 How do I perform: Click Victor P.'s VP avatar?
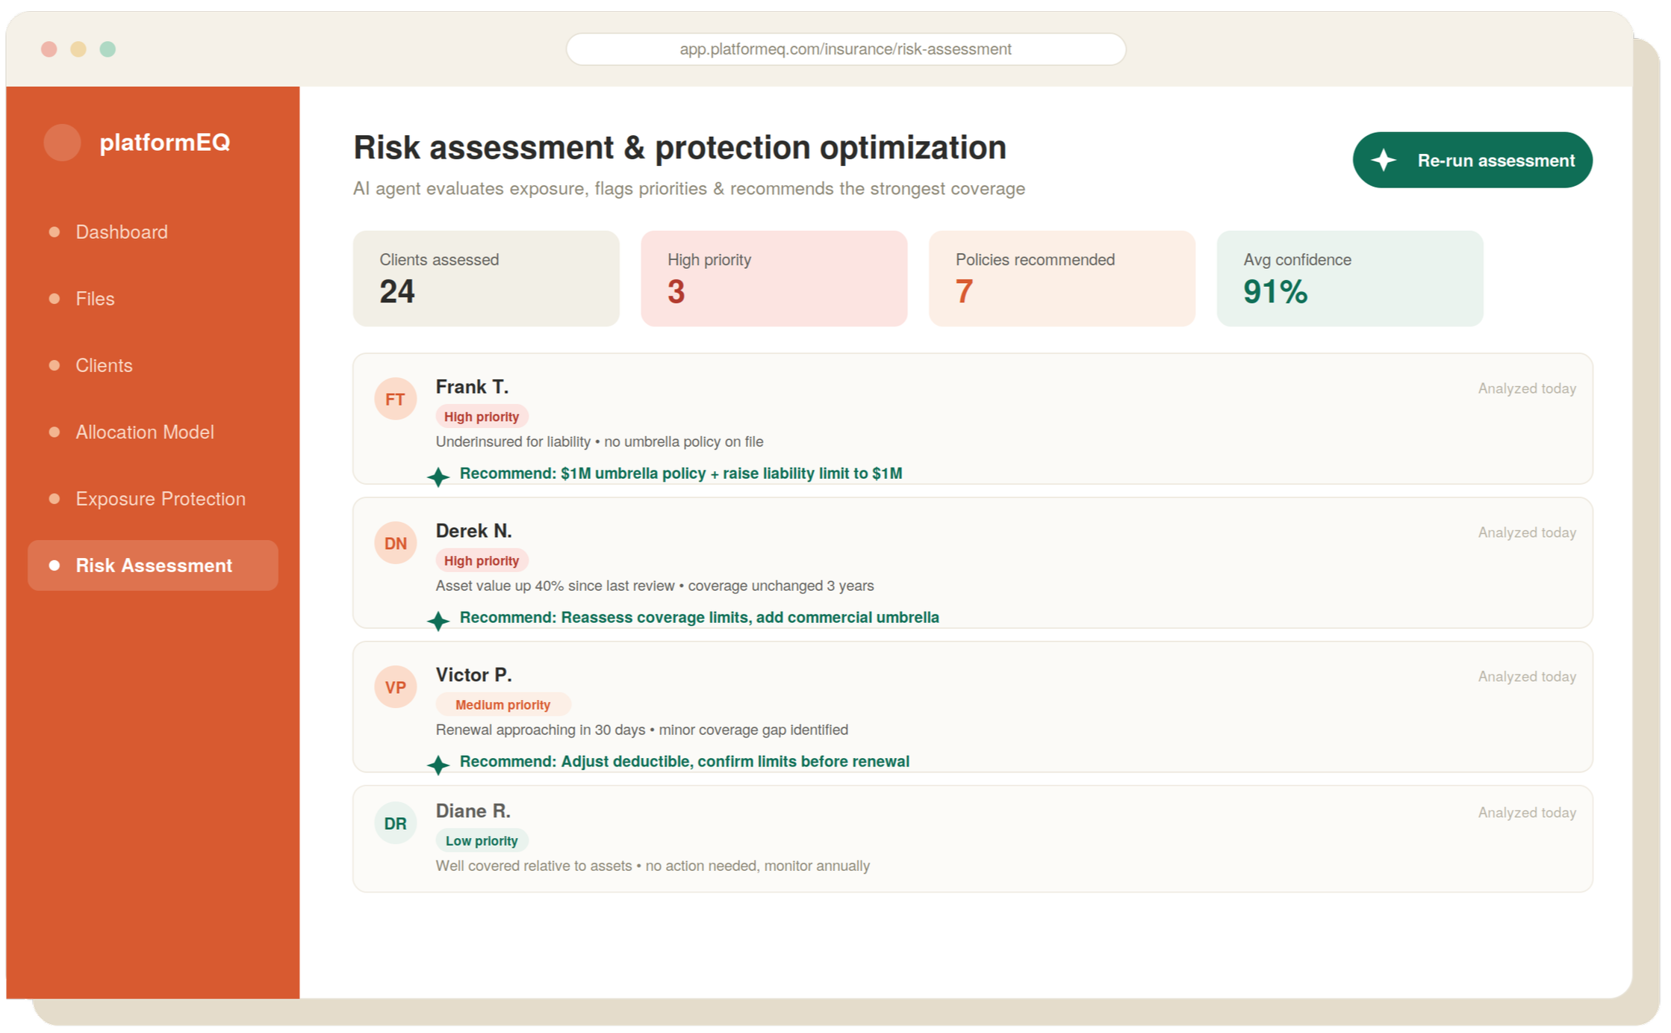pyautogui.click(x=395, y=687)
